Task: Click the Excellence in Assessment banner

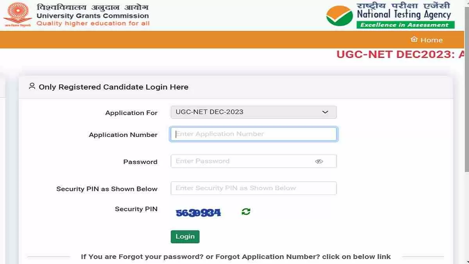Action: 405,25
